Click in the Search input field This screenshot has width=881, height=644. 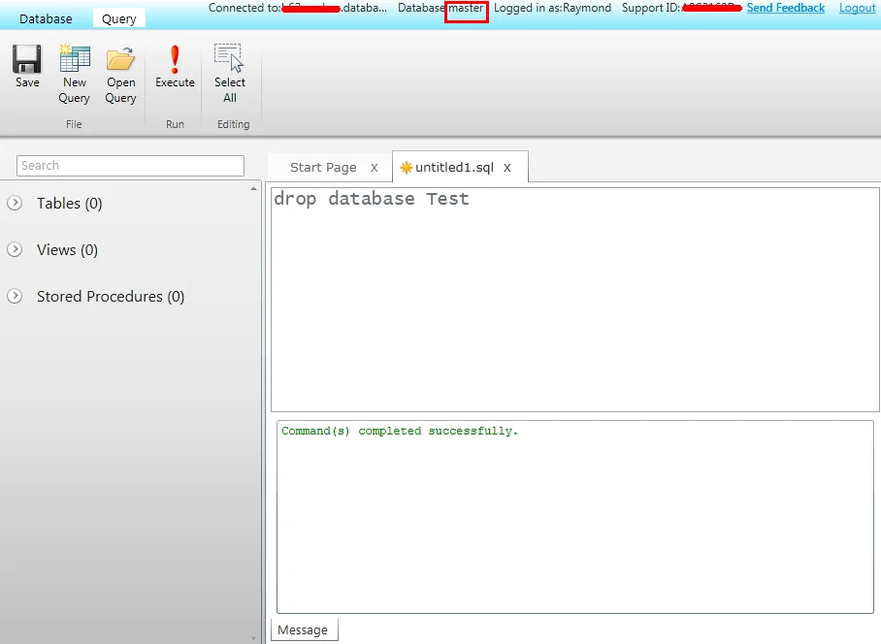tap(130, 166)
